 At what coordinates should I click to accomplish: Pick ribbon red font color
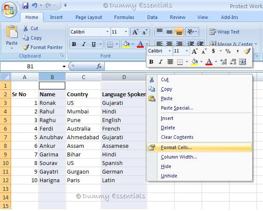140,44
